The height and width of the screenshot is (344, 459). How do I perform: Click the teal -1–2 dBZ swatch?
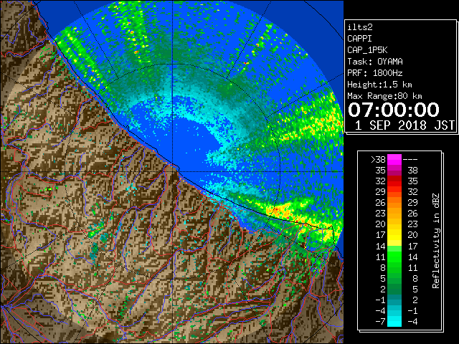click(x=394, y=300)
